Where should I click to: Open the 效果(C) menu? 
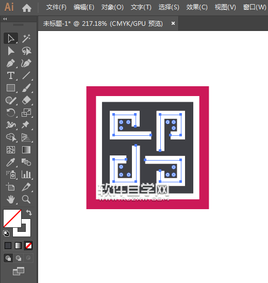(197, 7)
